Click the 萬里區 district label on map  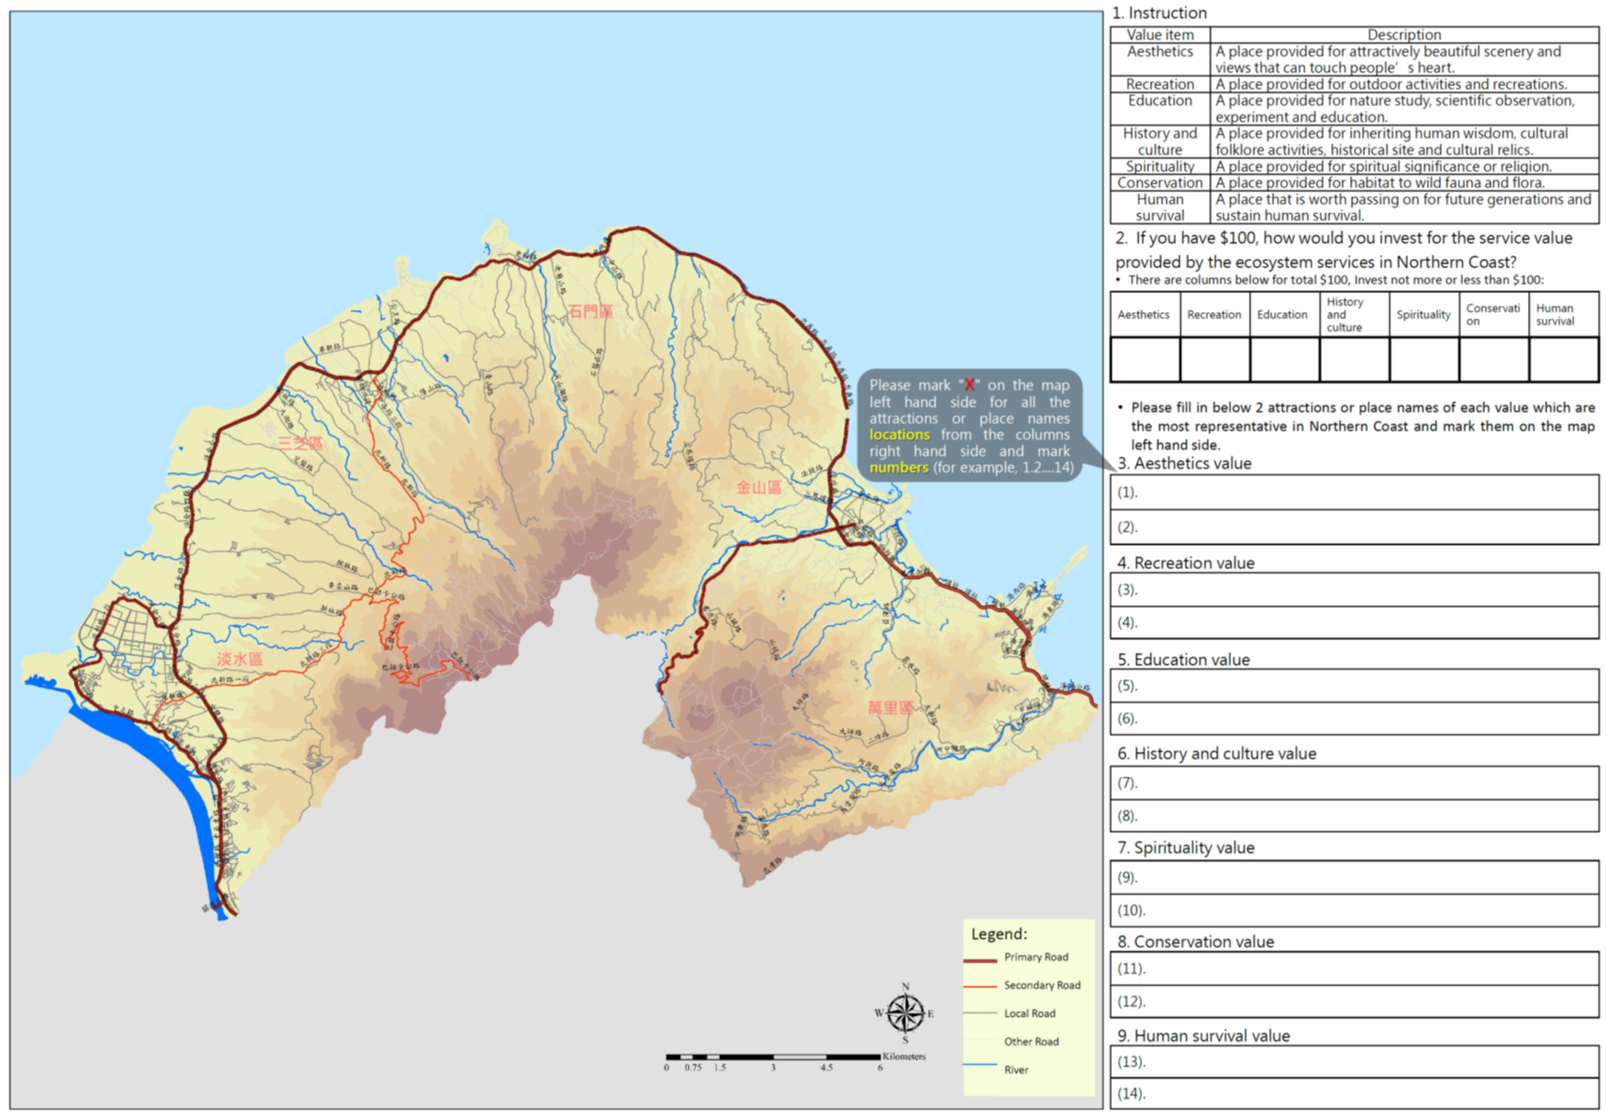890,708
